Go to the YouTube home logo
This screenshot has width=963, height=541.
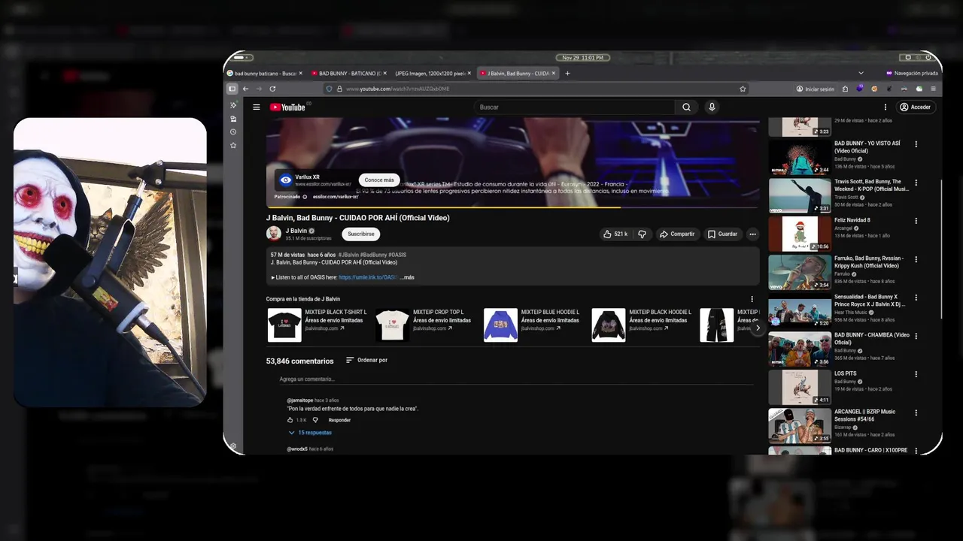(287, 107)
